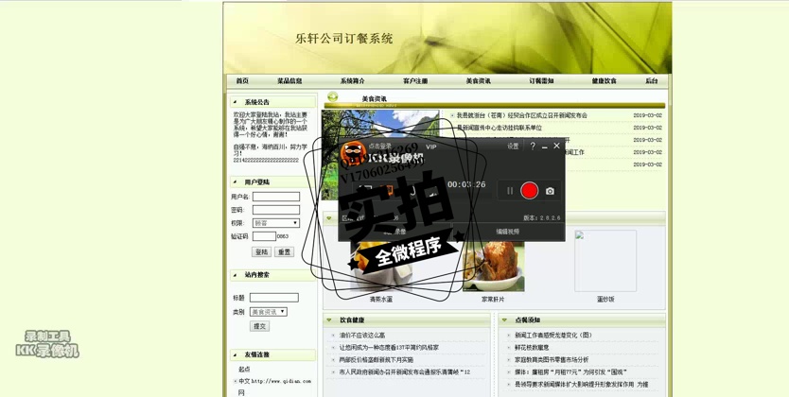Open article 新闻工作者感受龙港变化（图）
This screenshot has width=789, height=397.
click(x=553, y=335)
